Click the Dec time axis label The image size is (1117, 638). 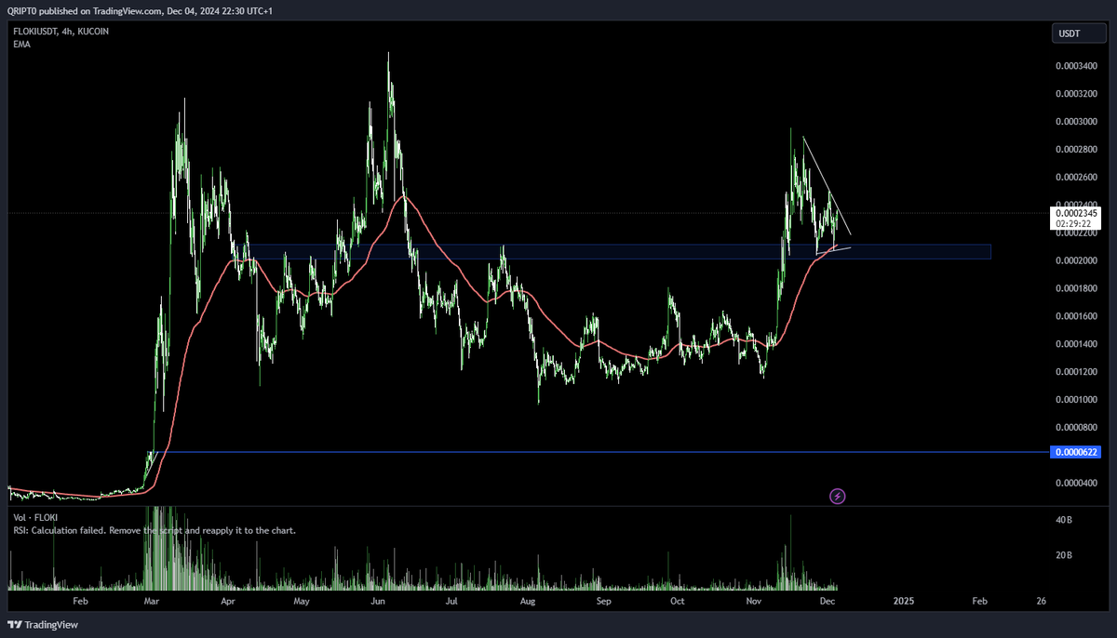(828, 602)
